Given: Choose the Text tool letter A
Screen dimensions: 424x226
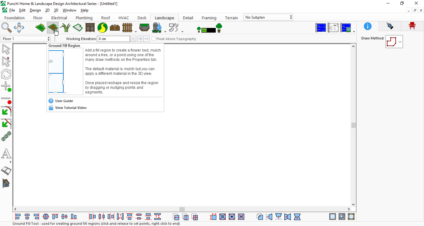Looking at the screenshot, I should pyautogui.click(x=6, y=154).
